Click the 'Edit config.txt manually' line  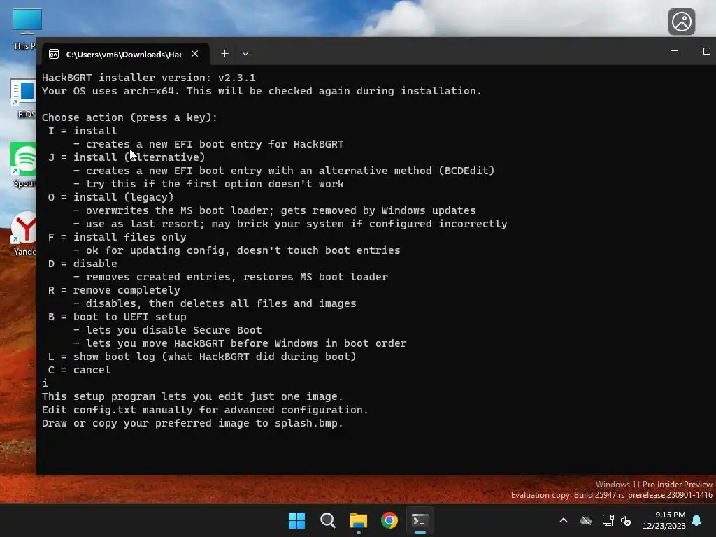[205, 410]
